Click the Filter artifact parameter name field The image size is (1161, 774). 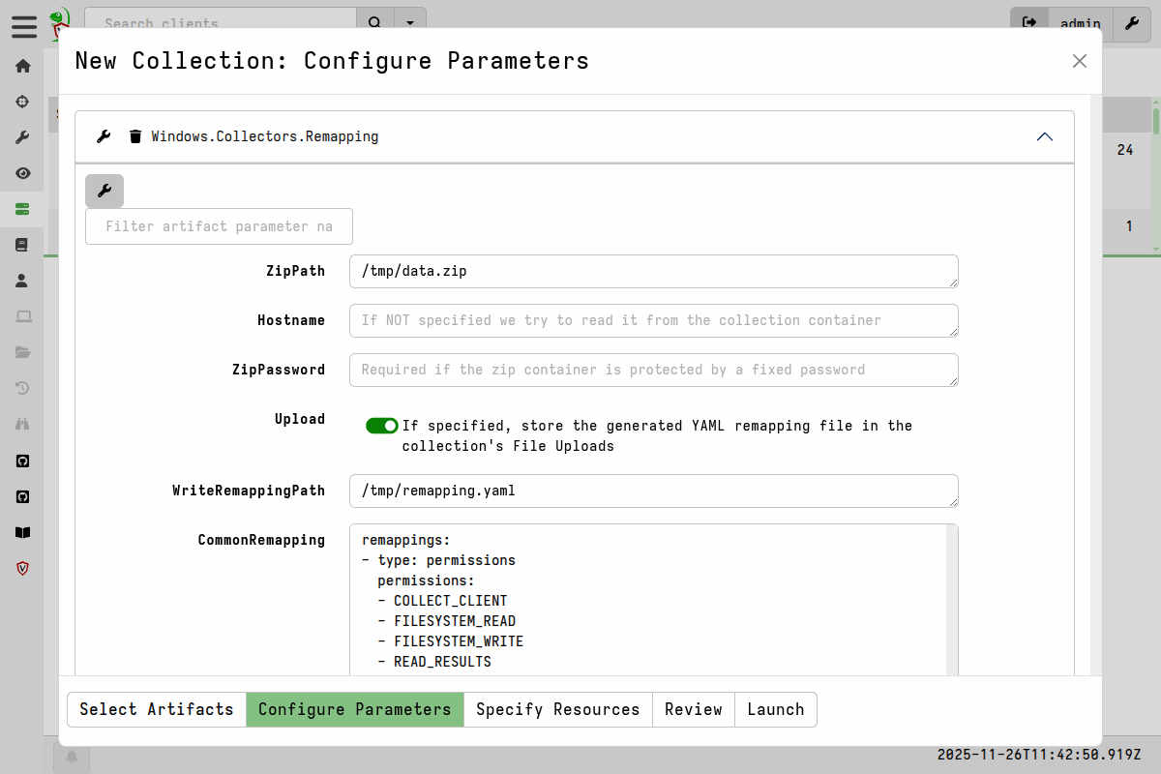(219, 226)
